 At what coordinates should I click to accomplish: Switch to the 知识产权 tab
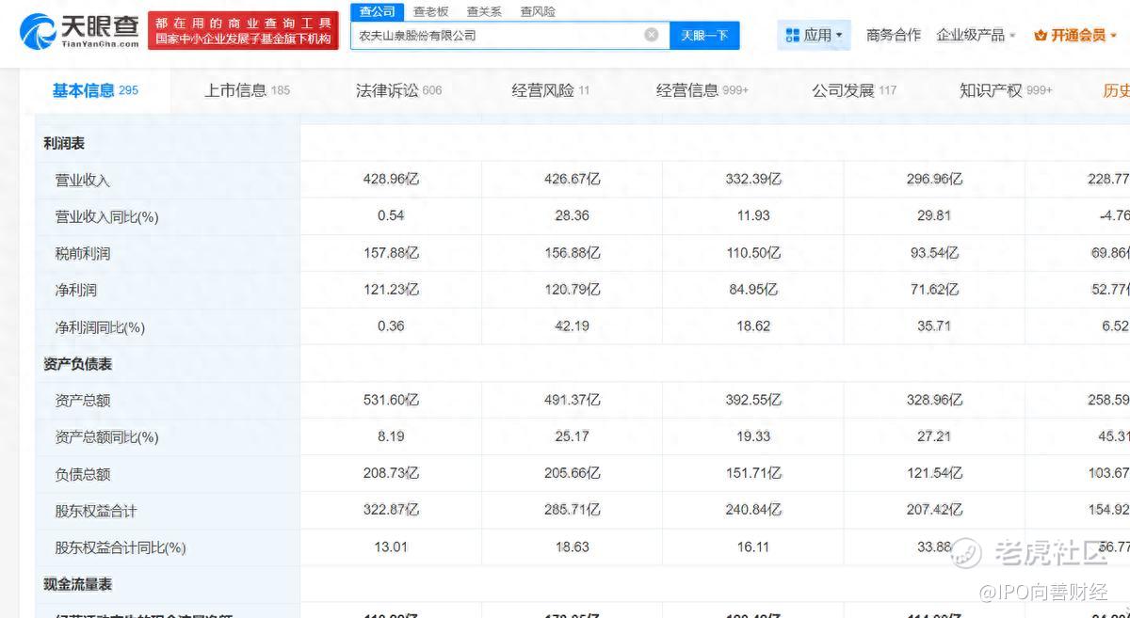(x=1006, y=90)
